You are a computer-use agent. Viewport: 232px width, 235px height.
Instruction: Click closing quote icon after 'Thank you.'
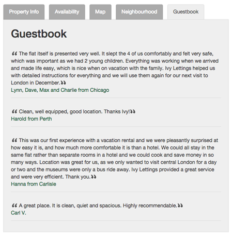[x=94, y=177]
